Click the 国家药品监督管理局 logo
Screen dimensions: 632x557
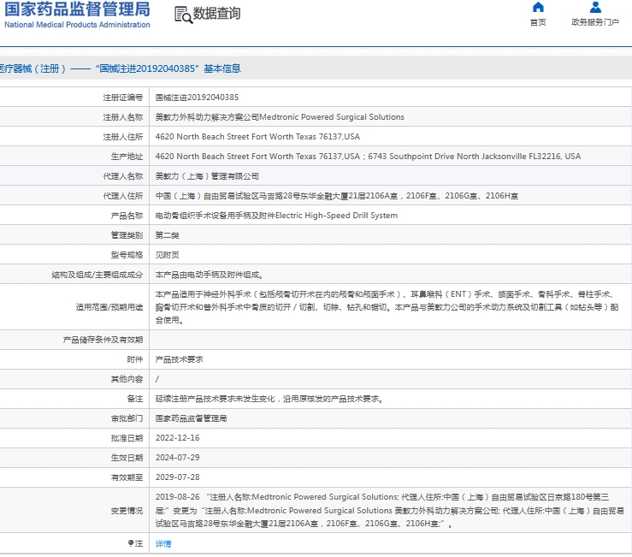coord(77,9)
